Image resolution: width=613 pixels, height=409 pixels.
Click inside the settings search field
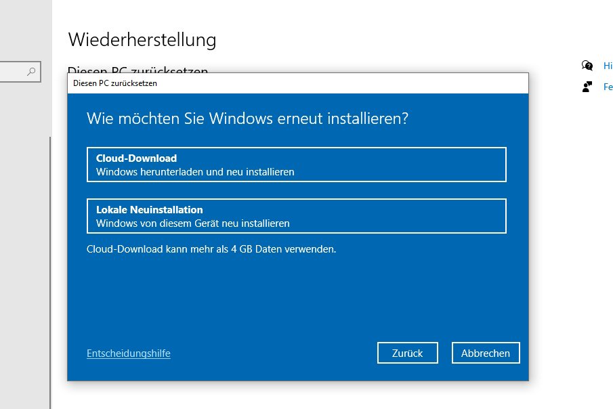click(17, 72)
